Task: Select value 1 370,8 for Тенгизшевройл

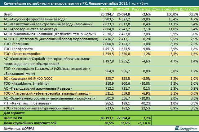Action: [124, 54]
